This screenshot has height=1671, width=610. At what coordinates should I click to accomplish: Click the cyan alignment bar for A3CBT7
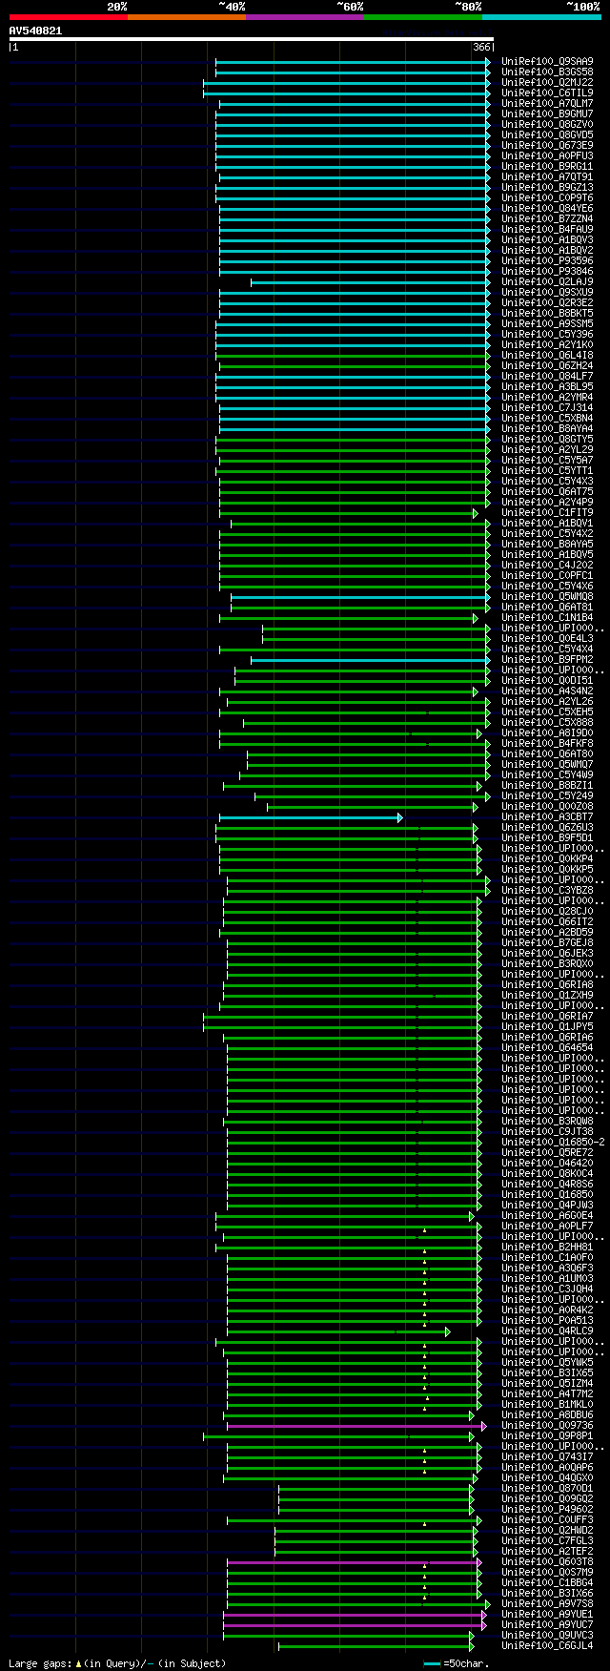tap(311, 817)
